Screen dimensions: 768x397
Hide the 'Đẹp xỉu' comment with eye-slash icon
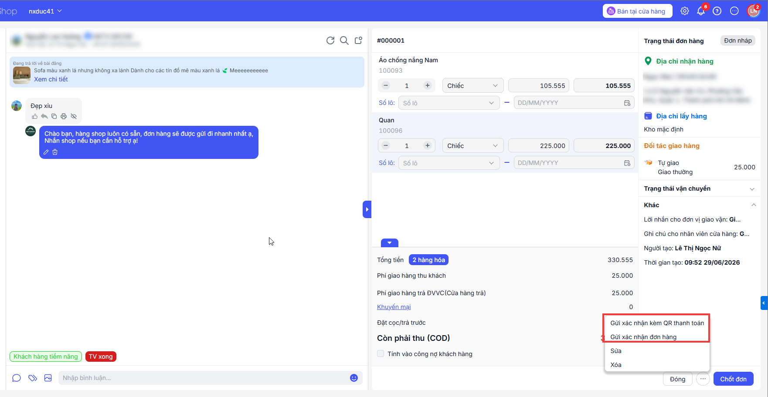click(74, 116)
